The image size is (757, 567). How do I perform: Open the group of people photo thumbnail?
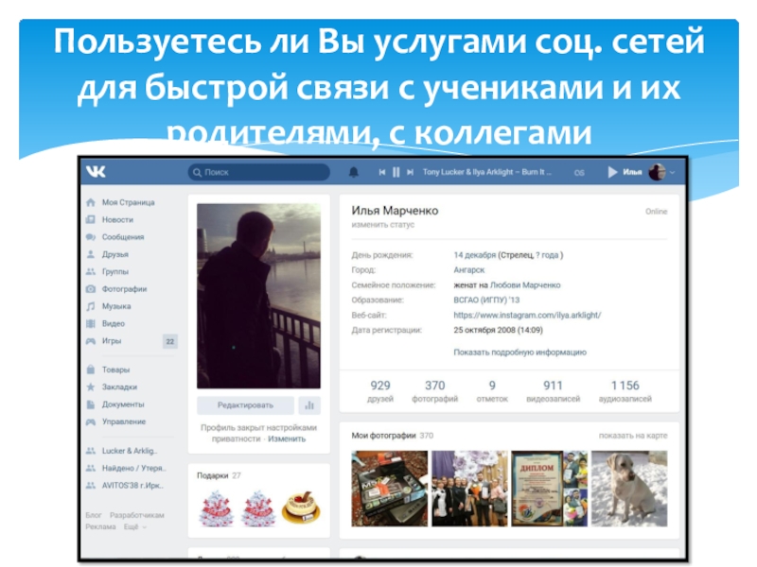[x=469, y=489]
